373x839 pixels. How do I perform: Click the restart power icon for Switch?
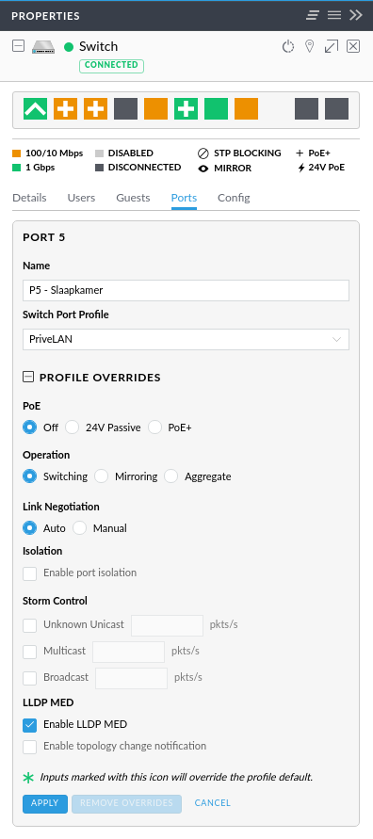point(288,46)
